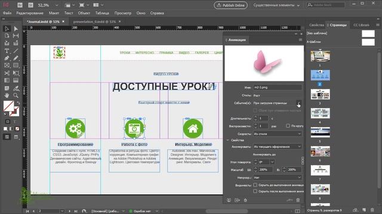
Task: Open the 'Редактирование' menu
Action: [x=30, y=13]
